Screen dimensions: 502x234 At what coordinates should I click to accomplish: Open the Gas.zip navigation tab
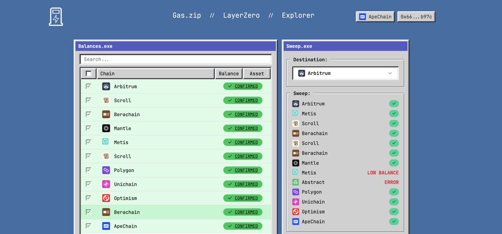tap(187, 15)
